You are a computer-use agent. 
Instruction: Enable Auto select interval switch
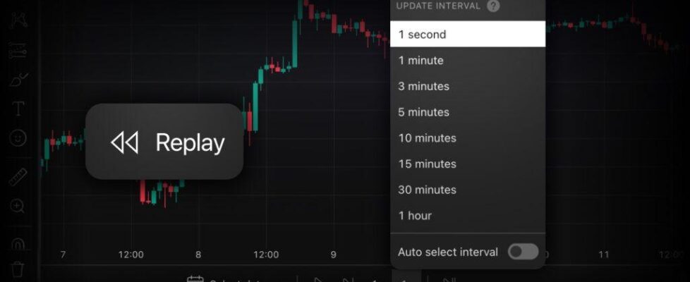pos(523,252)
